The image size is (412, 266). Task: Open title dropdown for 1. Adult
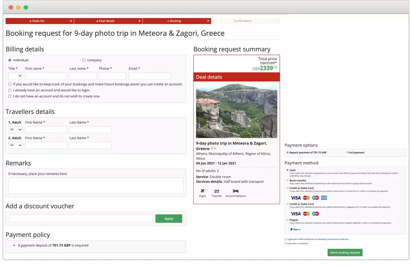click(15, 130)
